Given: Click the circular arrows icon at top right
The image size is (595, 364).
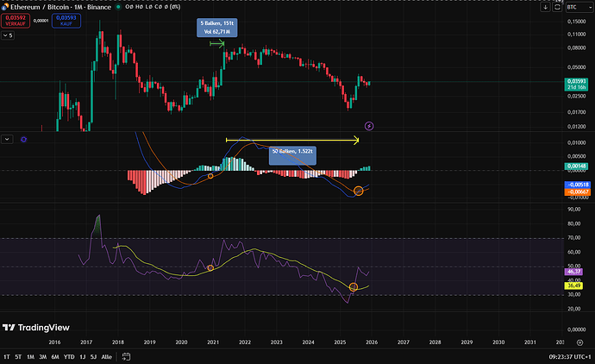Looking at the screenshot, I should (x=558, y=7).
